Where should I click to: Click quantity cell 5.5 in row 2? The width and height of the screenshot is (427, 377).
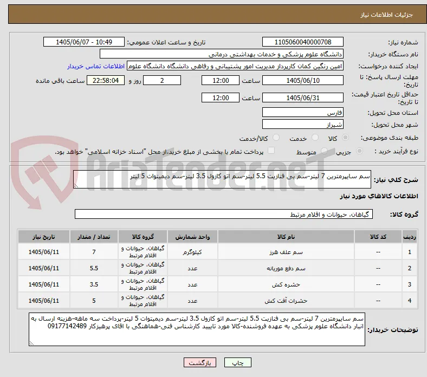click(94, 268)
